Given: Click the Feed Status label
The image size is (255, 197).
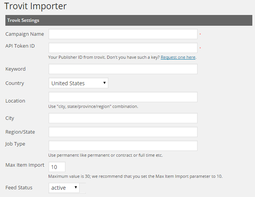Looking at the screenshot, I should point(19,188).
